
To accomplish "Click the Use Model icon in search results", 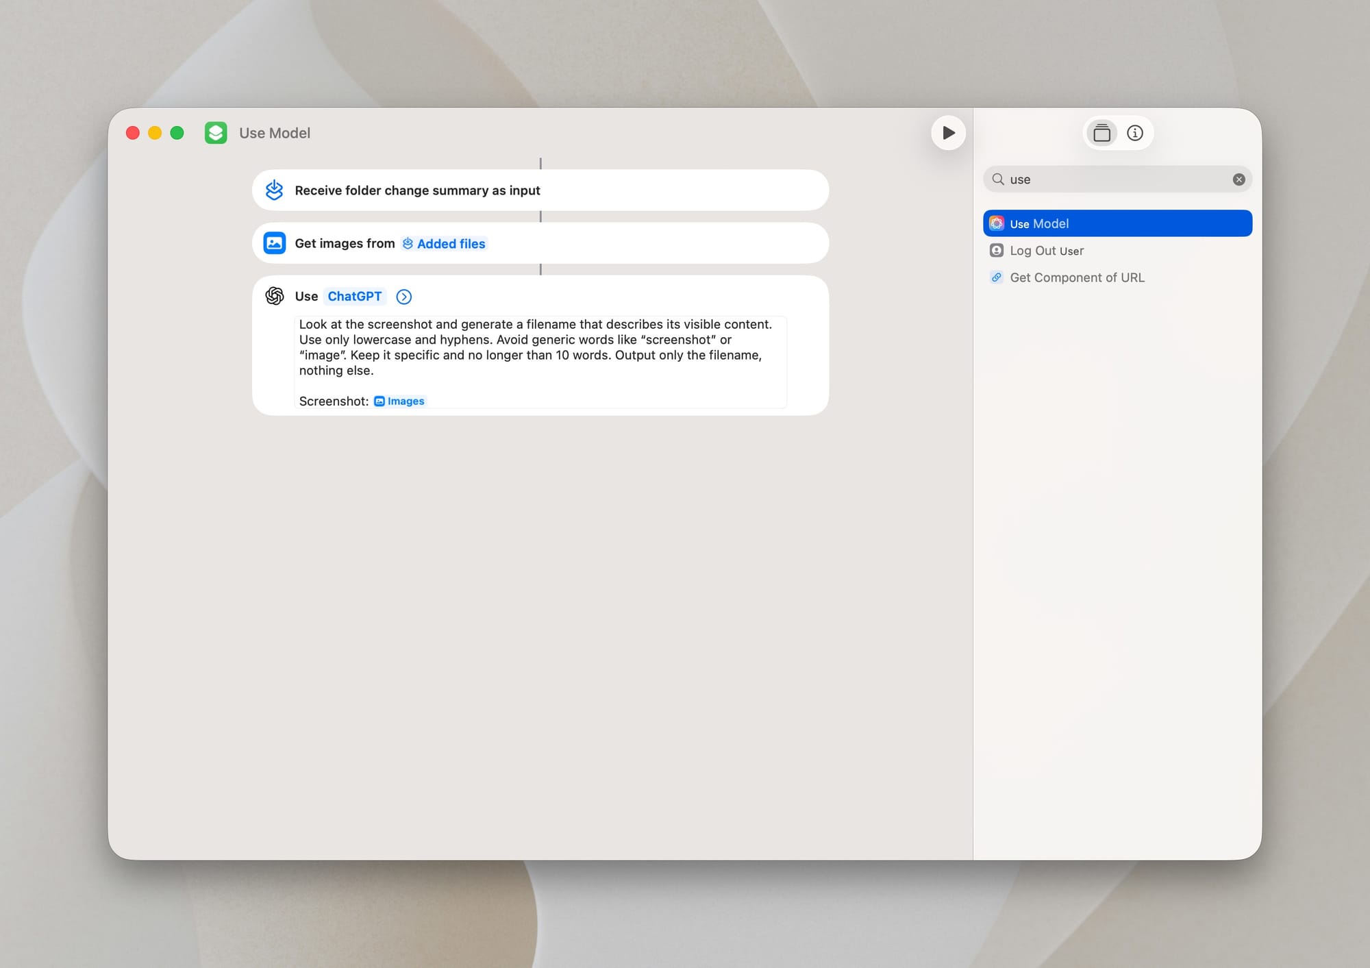I will tap(997, 223).
